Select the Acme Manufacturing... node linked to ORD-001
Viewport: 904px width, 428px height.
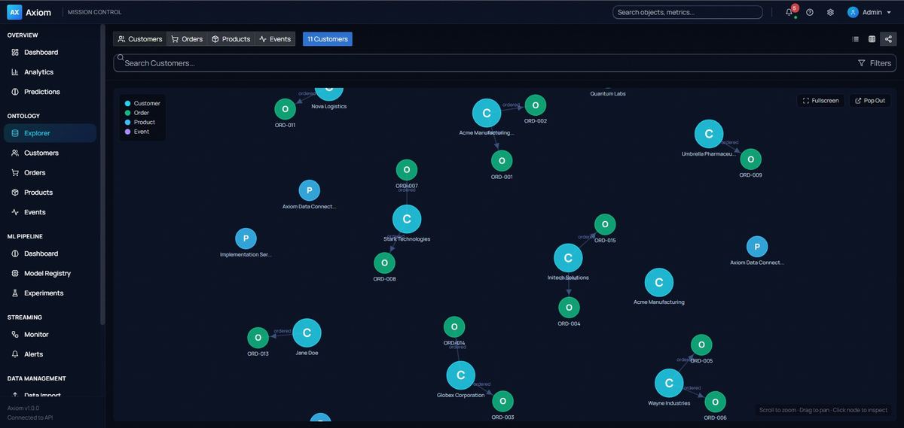(487, 114)
